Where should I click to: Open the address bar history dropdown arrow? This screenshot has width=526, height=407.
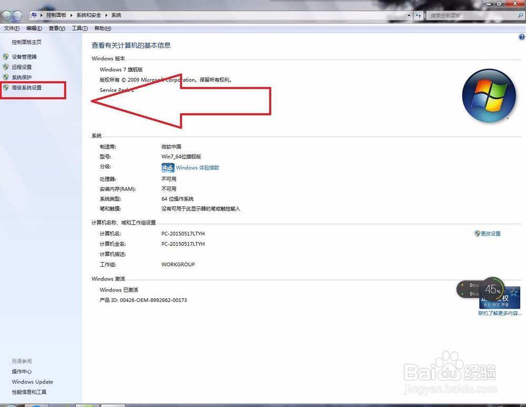pyautogui.click(x=409, y=15)
